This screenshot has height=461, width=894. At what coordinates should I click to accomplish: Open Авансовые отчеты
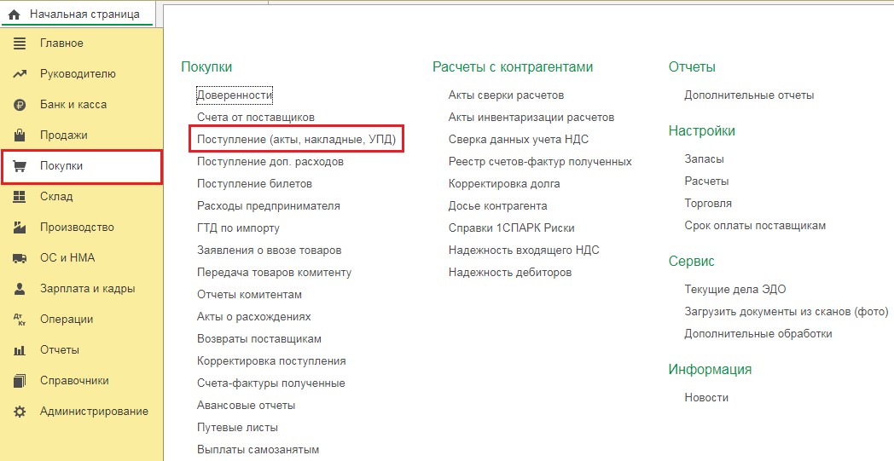pyautogui.click(x=247, y=406)
